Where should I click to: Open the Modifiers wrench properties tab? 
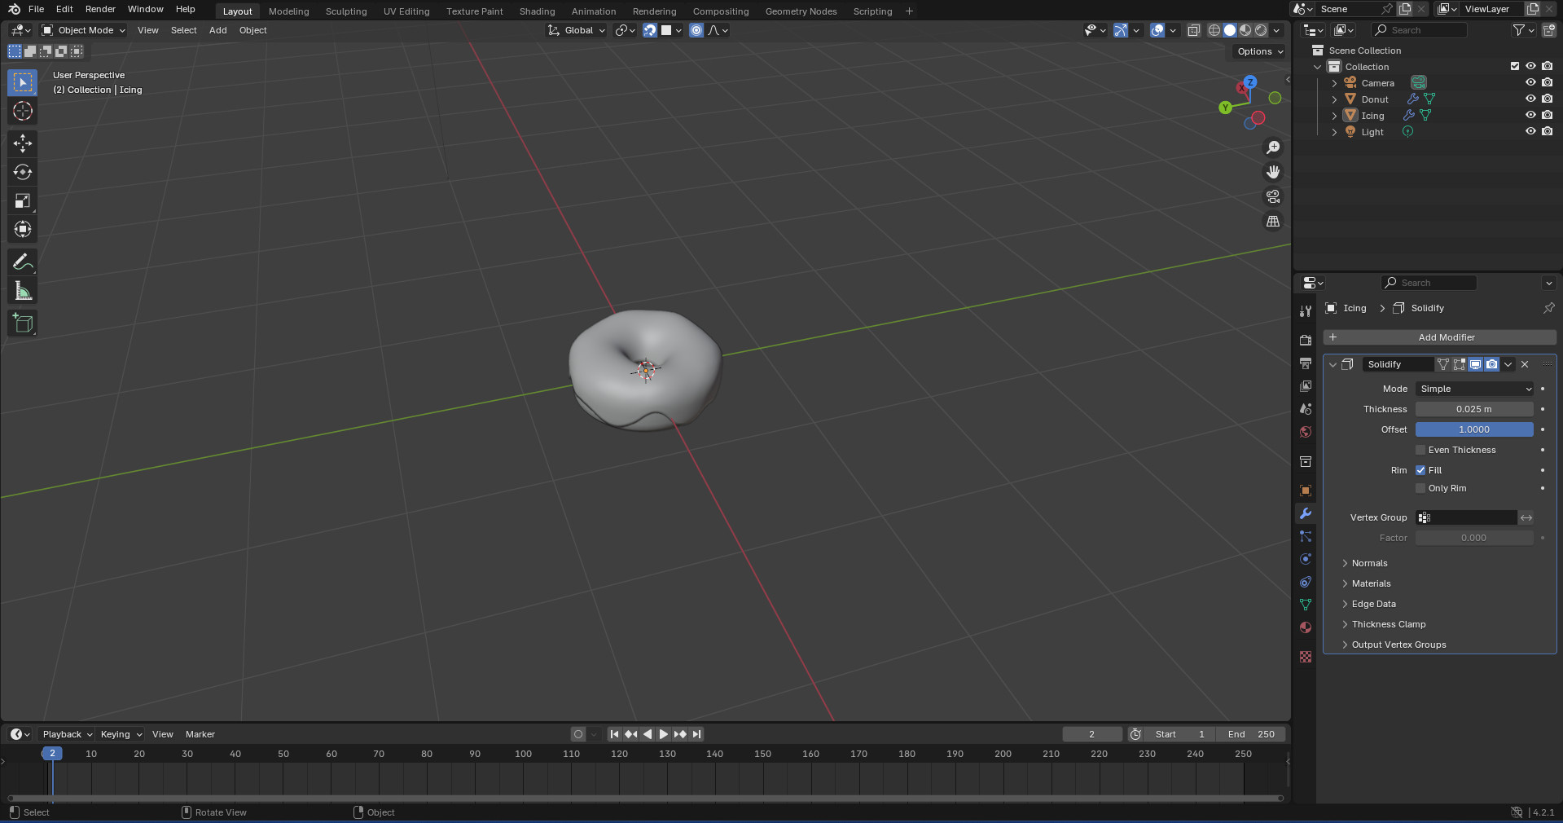pos(1306,513)
